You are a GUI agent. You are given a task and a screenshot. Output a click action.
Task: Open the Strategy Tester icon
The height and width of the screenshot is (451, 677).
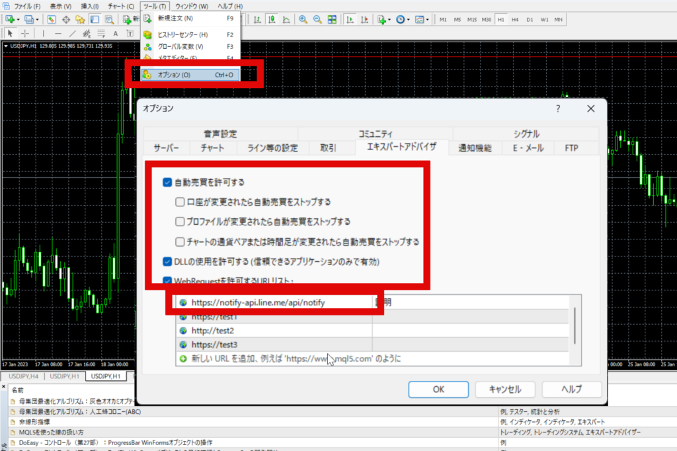(x=109, y=19)
